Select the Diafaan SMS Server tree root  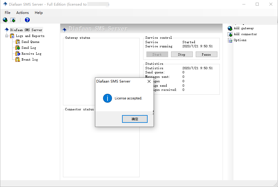click(26, 30)
